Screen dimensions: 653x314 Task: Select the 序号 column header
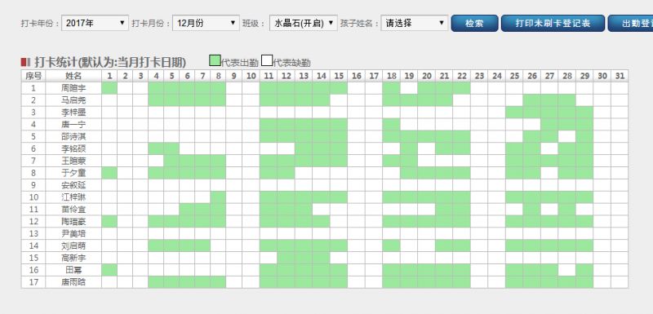(33, 76)
